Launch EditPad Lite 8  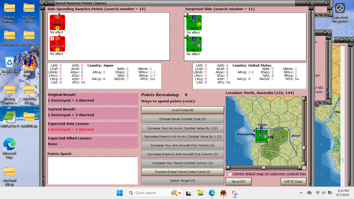click(10, 119)
